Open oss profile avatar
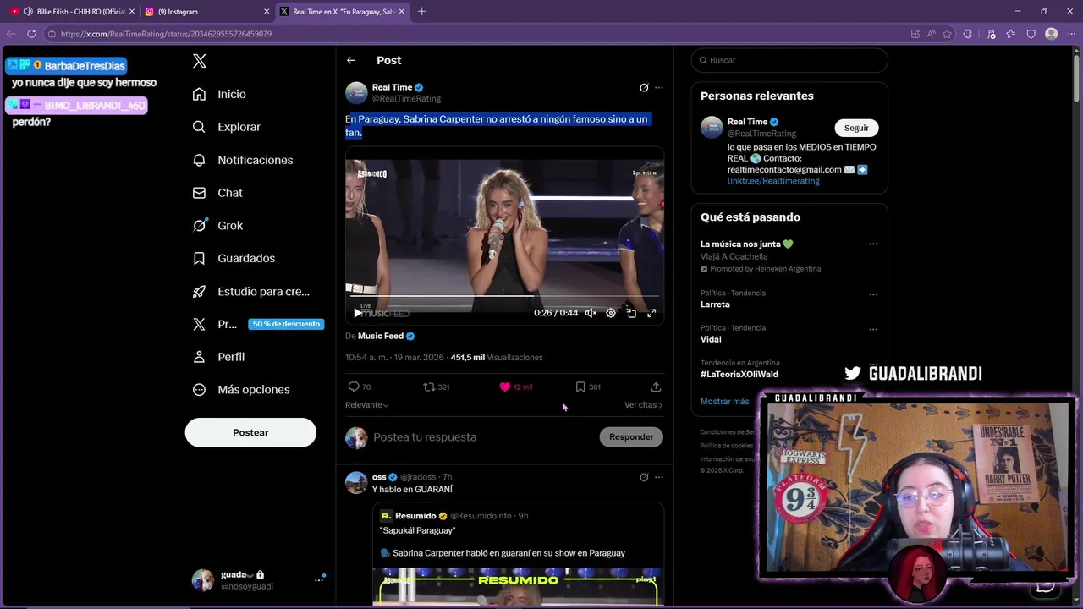Viewport: 1083px width, 609px height. click(x=356, y=482)
